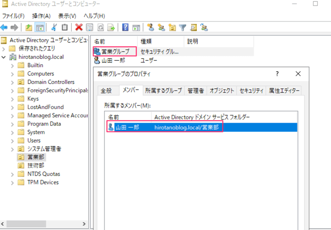Click tree pane scrollbar right arrow
This screenshot has height=230, width=331.
click(84, 224)
